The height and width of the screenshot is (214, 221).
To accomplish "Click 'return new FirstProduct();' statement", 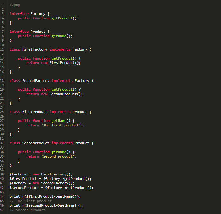I will pyautogui.click(x=53, y=63).
